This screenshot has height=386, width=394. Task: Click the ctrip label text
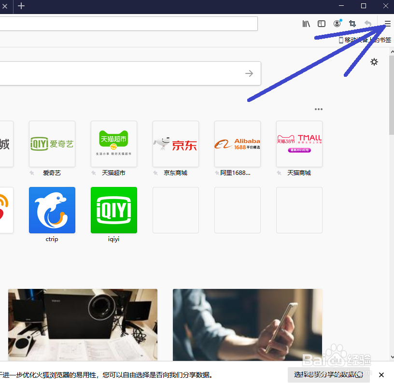pyautogui.click(x=52, y=239)
